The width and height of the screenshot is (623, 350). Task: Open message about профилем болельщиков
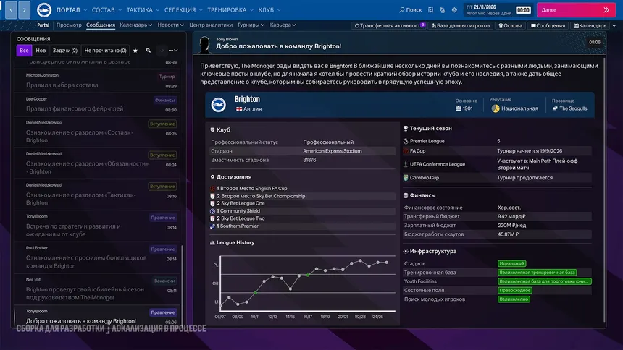tap(97, 257)
